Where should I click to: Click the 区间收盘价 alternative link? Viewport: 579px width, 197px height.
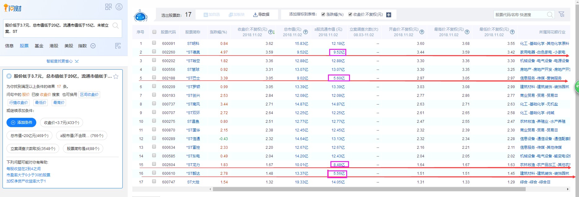[89, 95]
